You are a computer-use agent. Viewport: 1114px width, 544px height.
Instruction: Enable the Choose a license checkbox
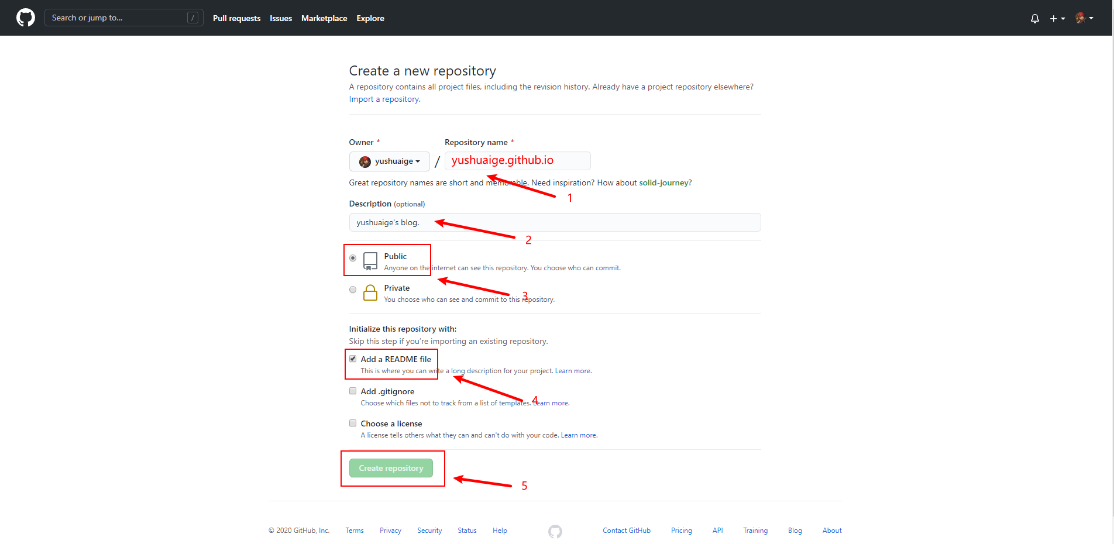353,423
